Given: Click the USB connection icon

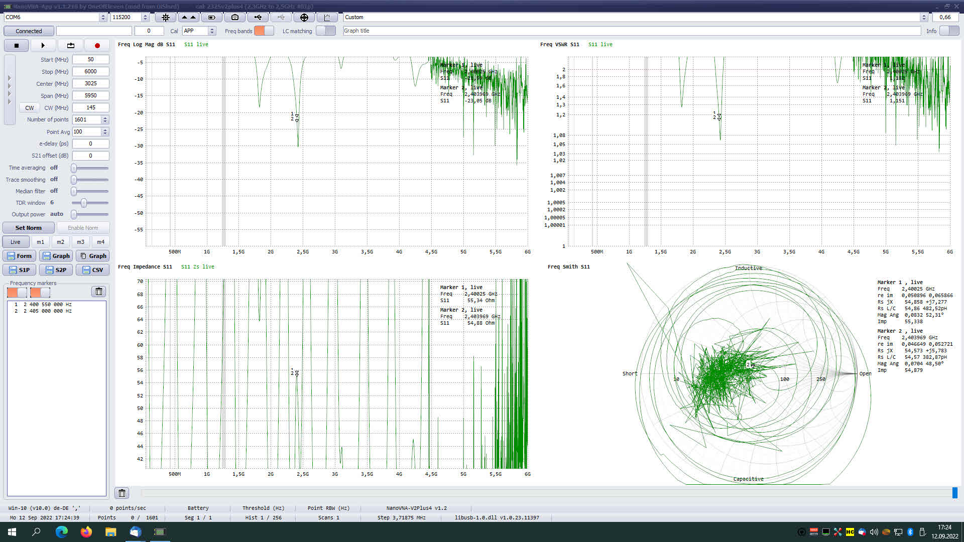Looking at the screenshot, I should click(x=258, y=17).
